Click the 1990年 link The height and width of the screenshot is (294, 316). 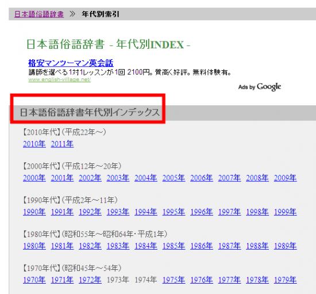click(34, 212)
